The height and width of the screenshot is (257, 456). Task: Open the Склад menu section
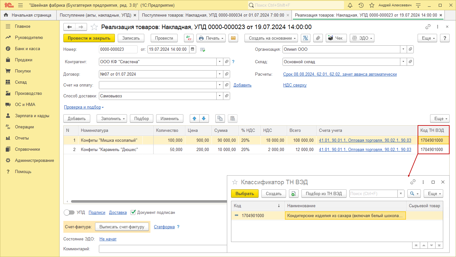point(21,82)
